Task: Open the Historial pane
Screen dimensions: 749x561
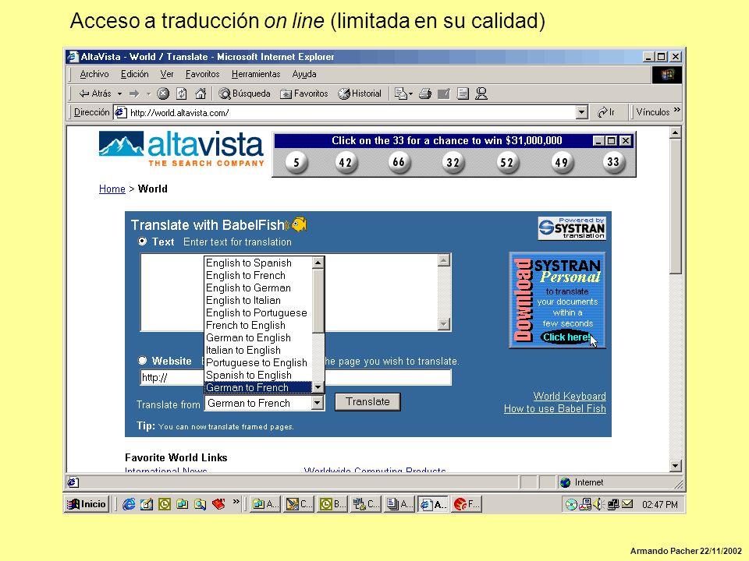Action: pos(360,93)
